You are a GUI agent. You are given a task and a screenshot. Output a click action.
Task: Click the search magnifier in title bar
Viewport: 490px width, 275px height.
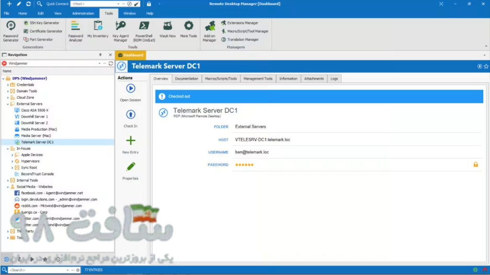point(39,4)
